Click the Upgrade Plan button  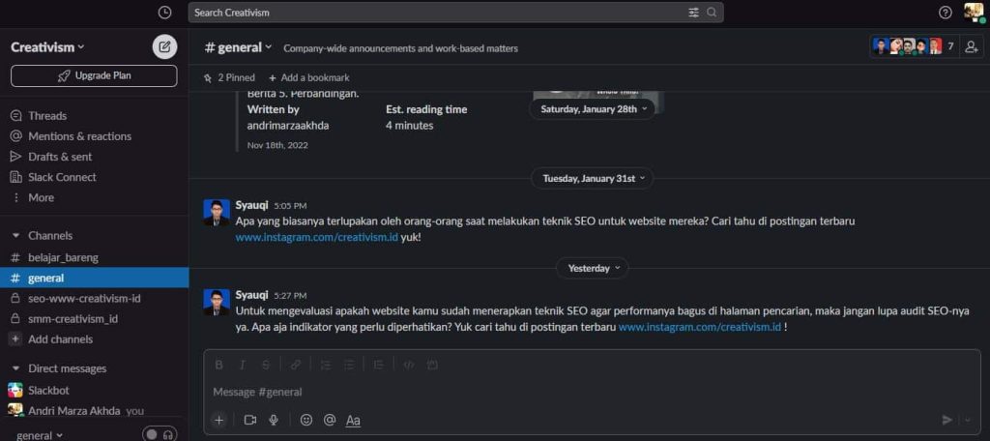[x=94, y=75]
